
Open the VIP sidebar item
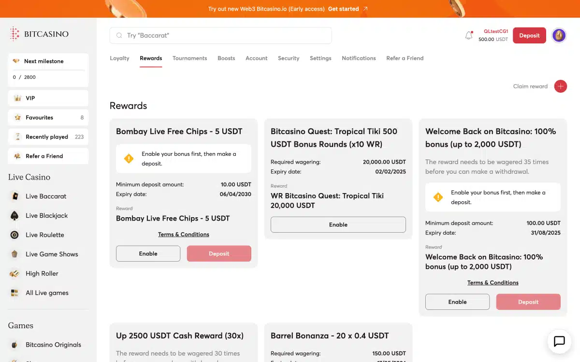[x=48, y=98]
